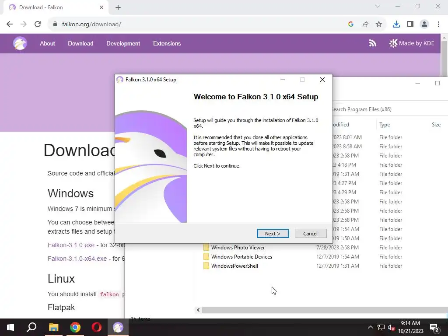Screen dimensions: 448x336
Task: Click the Explorer horizontal scrollbar track
Action: pos(325,310)
